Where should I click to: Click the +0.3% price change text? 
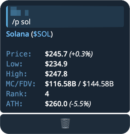(x=81, y=54)
